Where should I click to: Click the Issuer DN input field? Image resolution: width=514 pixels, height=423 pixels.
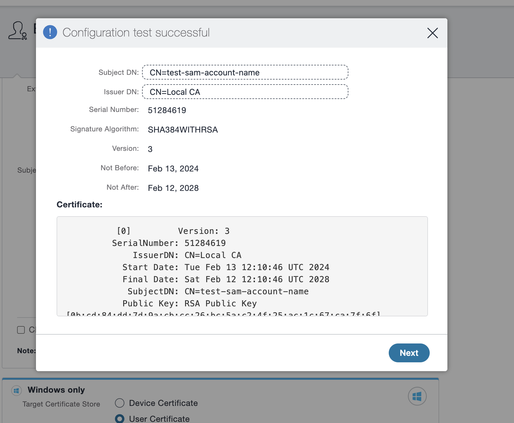coord(245,92)
